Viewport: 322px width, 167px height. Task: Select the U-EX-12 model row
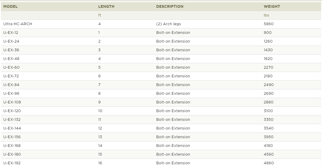pos(161,33)
